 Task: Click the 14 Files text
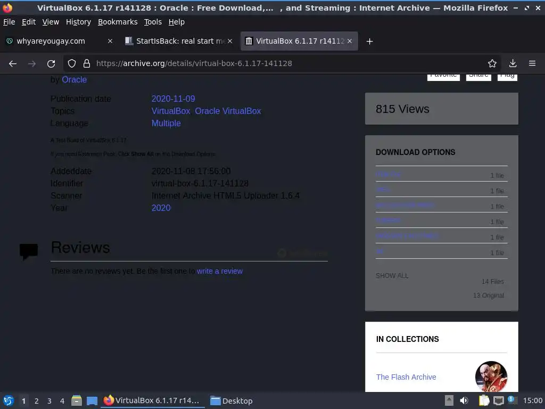(493, 282)
